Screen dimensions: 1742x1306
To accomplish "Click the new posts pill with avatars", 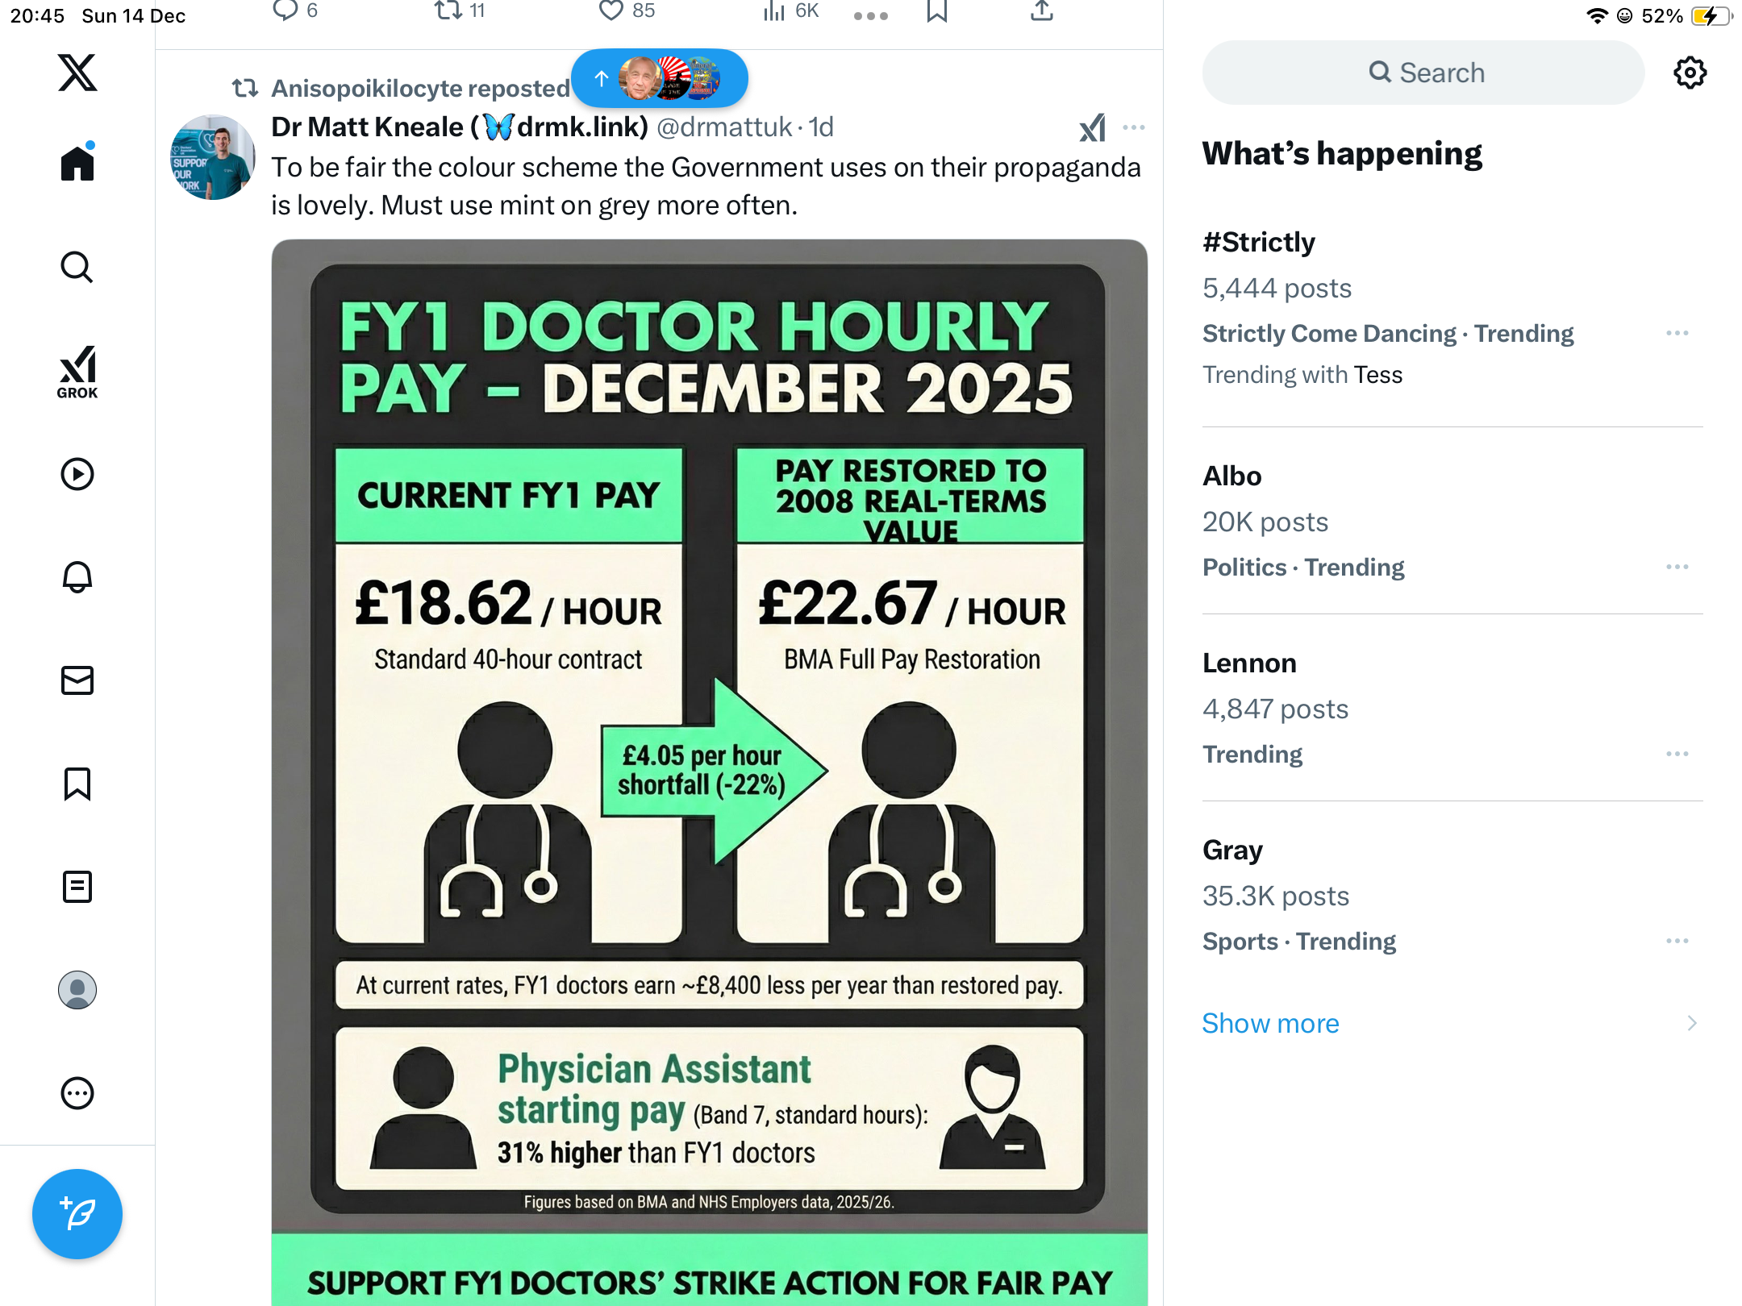I will (x=660, y=78).
